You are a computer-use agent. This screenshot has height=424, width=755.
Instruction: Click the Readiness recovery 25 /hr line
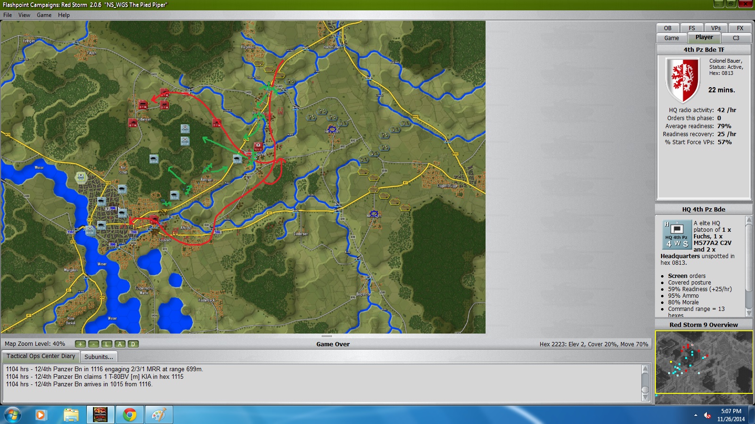(x=699, y=134)
